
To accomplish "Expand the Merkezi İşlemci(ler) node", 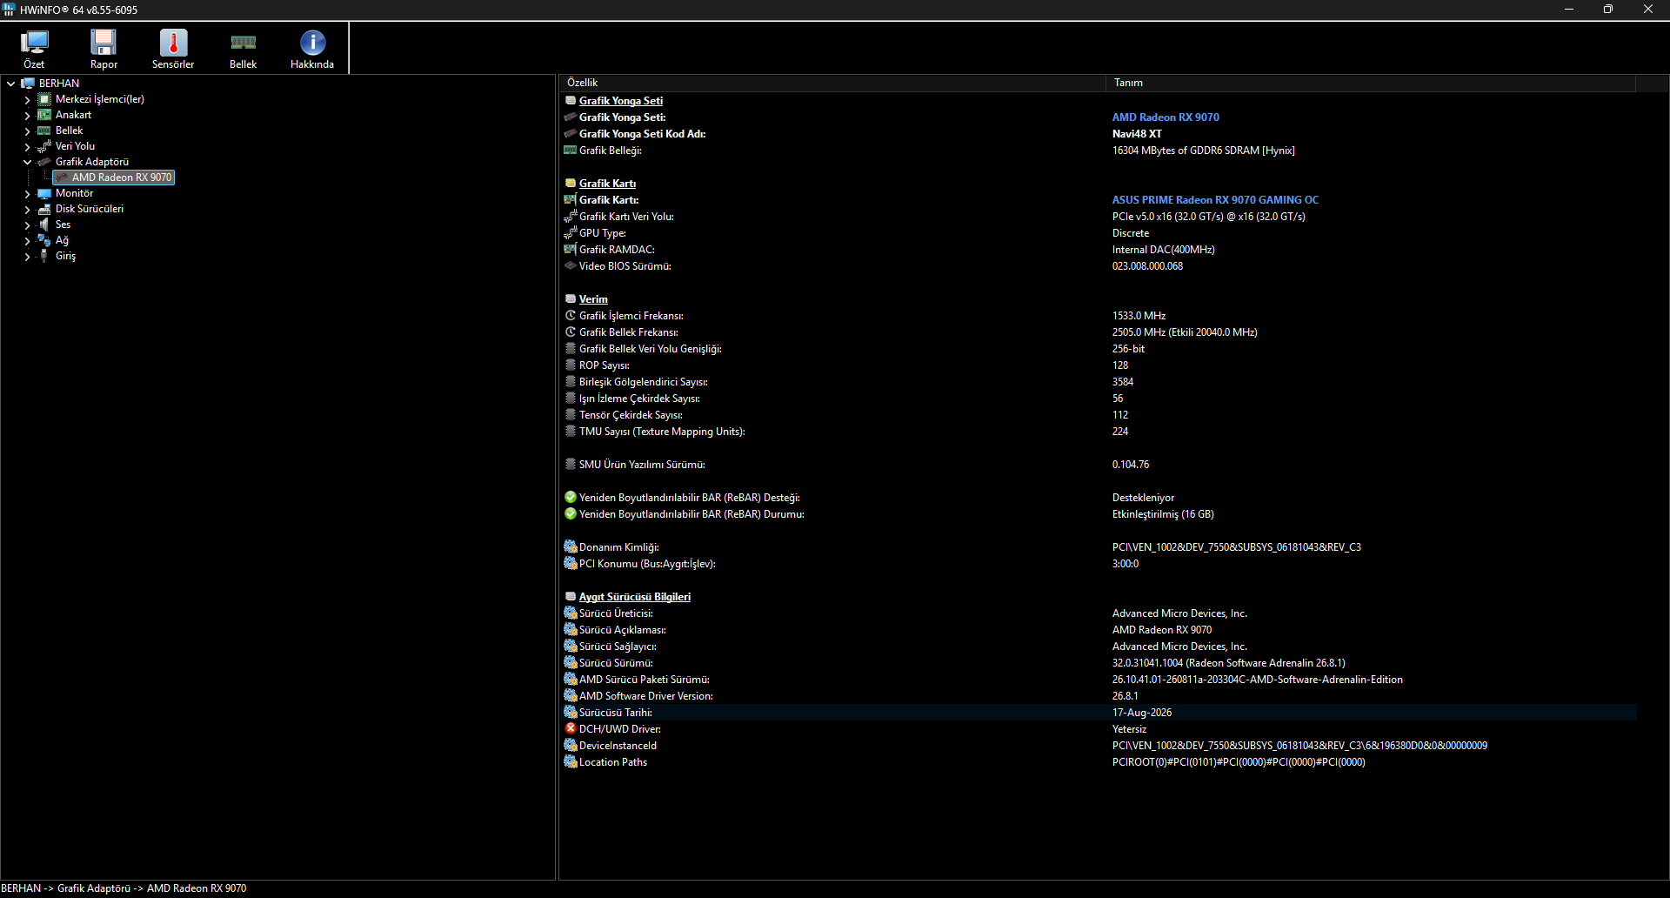I will pyautogui.click(x=27, y=100).
